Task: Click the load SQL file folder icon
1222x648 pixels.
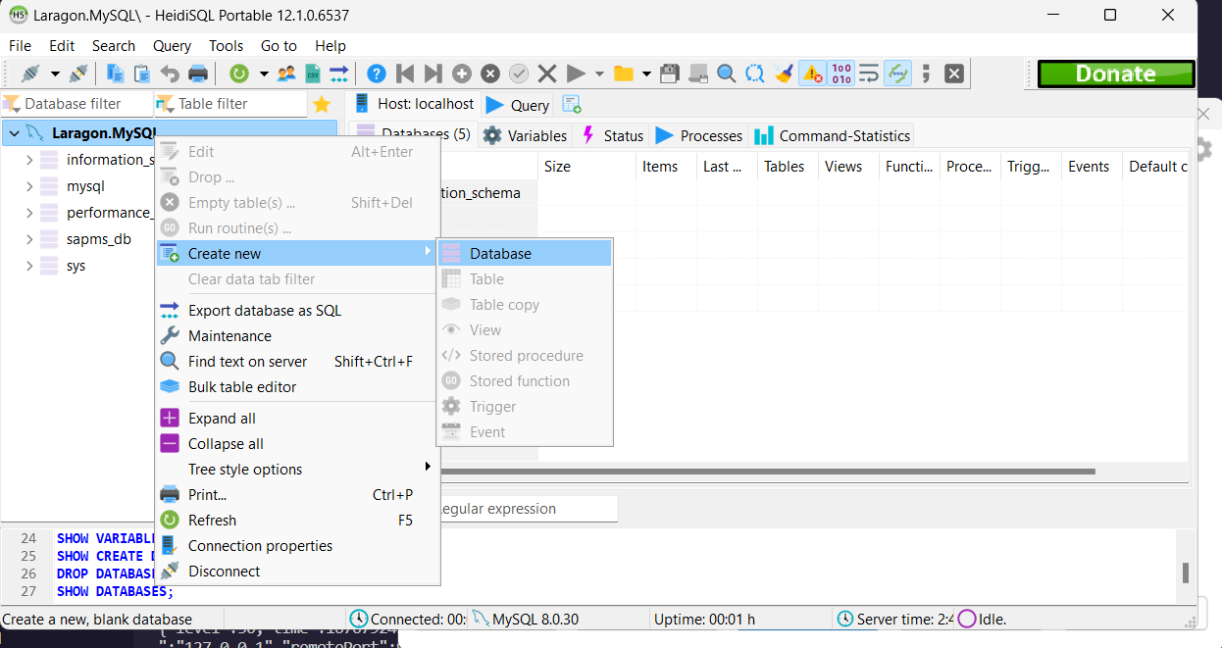Action: pos(623,74)
